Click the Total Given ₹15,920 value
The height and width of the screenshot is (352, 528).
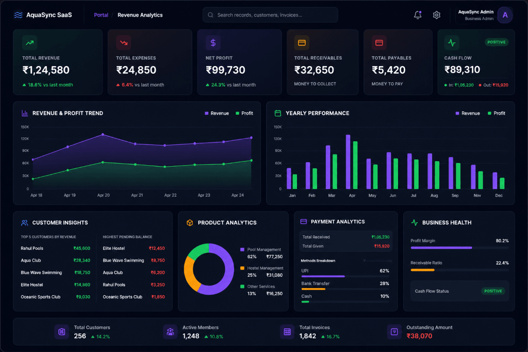pyautogui.click(x=382, y=246)
